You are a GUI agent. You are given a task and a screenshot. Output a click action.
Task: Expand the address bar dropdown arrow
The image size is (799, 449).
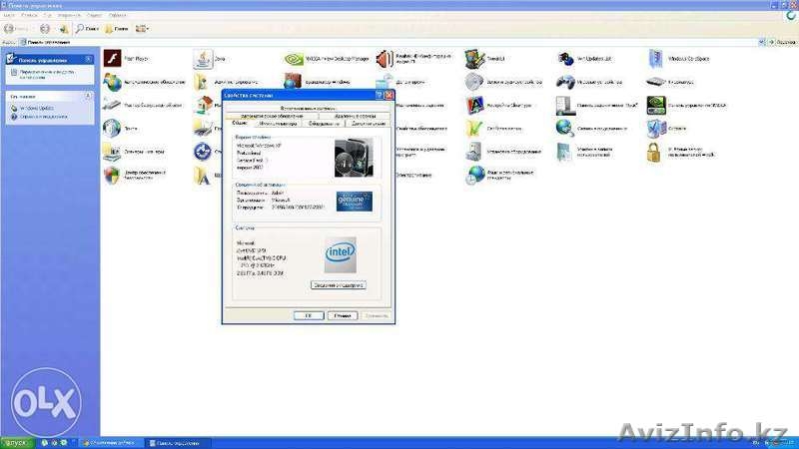764,43
